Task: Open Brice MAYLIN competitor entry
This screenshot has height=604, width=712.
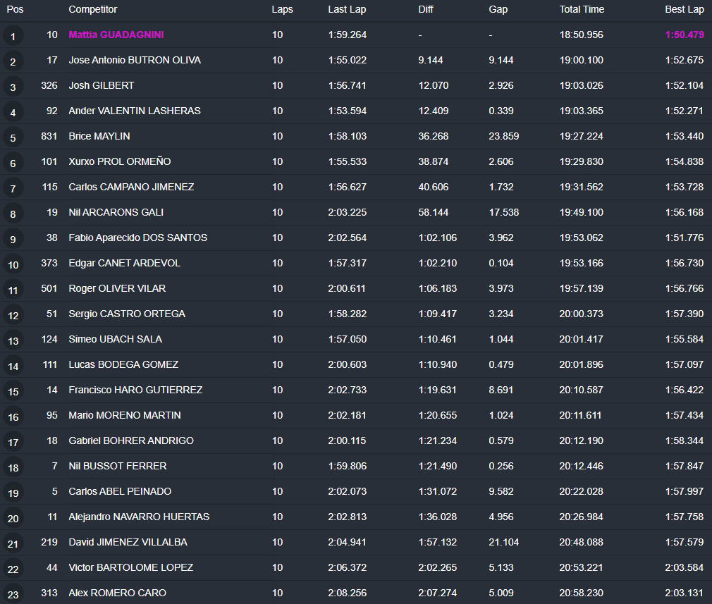Action: tap(99, 136)
